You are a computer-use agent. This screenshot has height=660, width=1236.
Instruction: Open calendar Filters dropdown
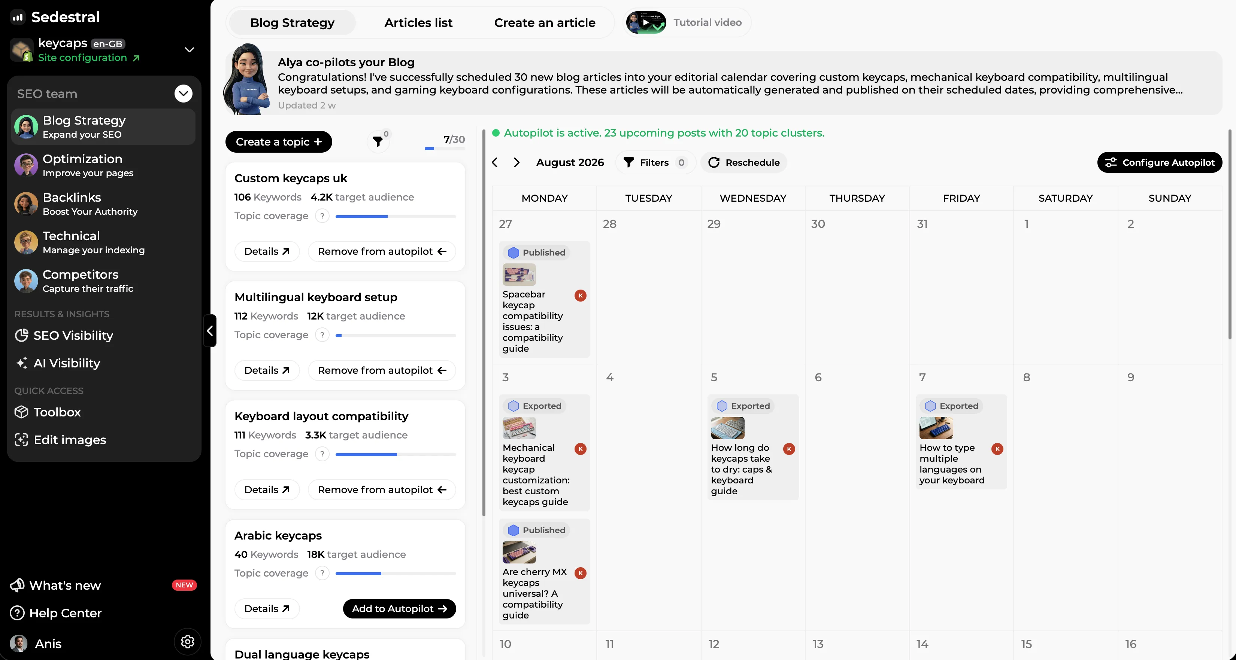point(655,162)
